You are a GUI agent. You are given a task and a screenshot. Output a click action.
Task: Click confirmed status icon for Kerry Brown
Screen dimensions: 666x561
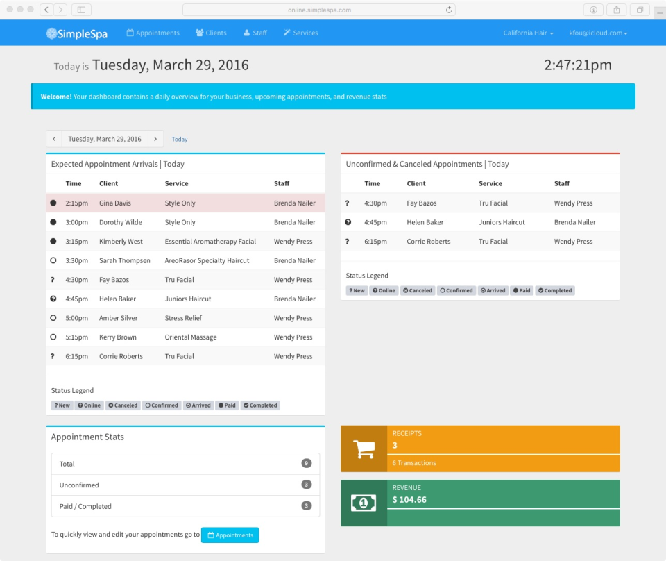pyautogui.click(x=53, y=337)
